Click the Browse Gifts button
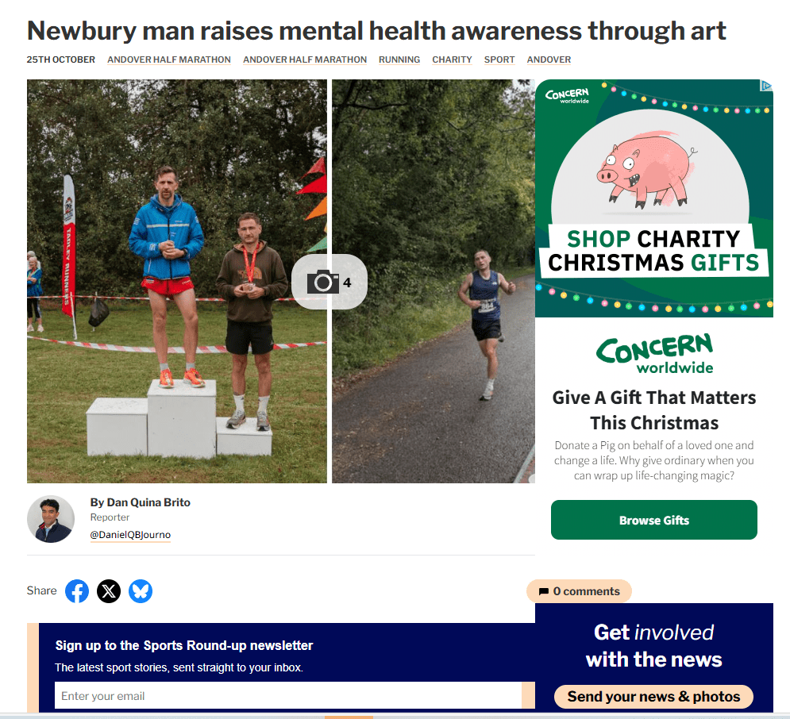The width and height of the screenshot is (790, 719). pos(654,520)
